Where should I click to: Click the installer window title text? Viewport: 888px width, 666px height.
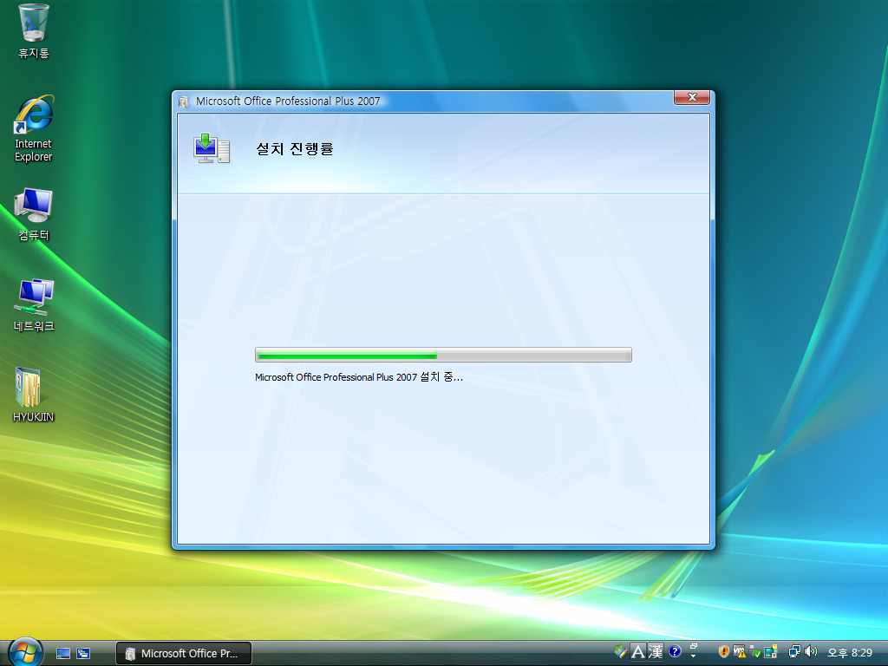(288, 101)
